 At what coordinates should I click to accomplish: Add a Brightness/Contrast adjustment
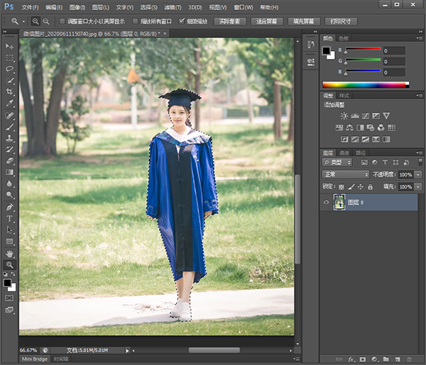click(x=344, y=116)
